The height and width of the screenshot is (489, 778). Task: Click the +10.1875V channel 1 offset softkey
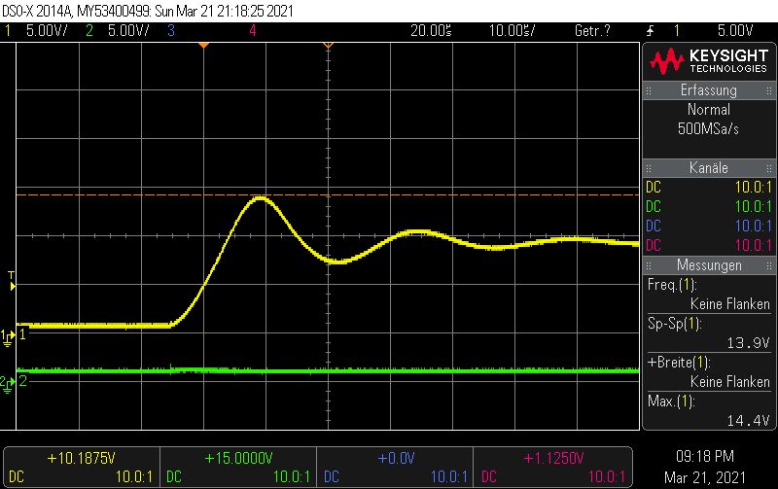tap(82, 467)
